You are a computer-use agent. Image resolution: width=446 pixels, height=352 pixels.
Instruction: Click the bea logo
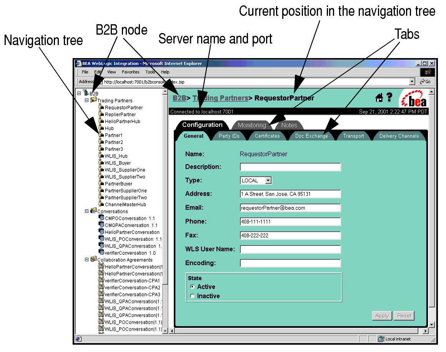[x=414, y=98]
